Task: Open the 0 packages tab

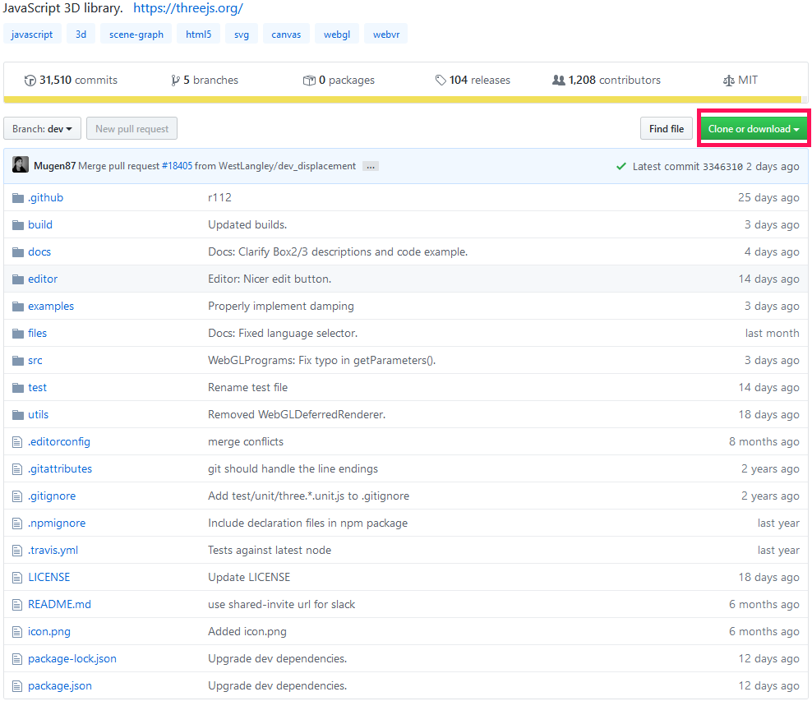Action: [339, 81]
